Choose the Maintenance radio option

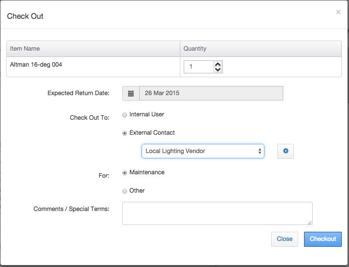(x=125, y=173)
